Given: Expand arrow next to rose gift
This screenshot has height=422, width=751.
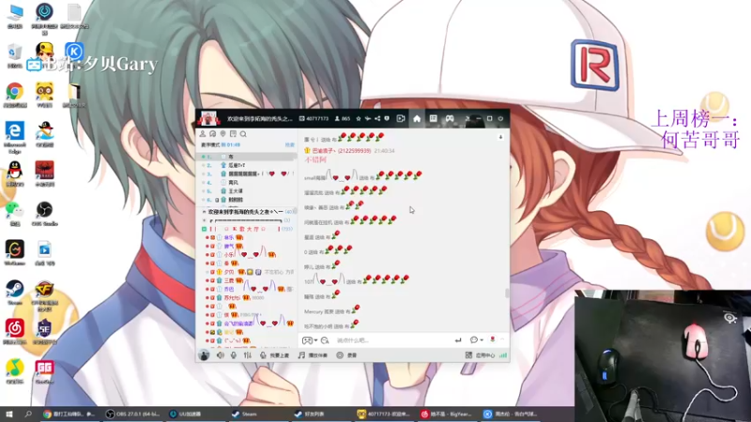Looking at the screenshot, I should point(502,339).
